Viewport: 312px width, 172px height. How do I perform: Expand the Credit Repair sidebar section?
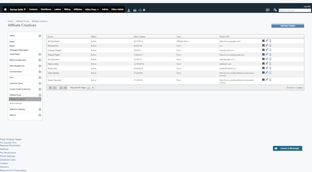40,54
